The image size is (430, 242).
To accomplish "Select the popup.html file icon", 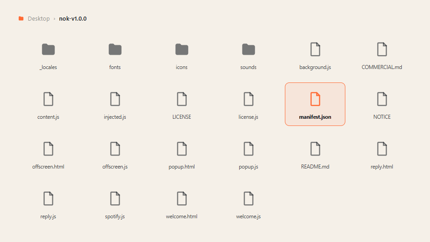I will [182, 149].
